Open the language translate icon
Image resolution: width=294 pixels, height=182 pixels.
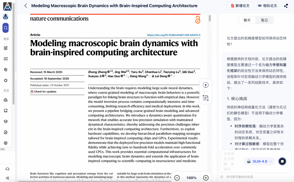tap(7, 178)
